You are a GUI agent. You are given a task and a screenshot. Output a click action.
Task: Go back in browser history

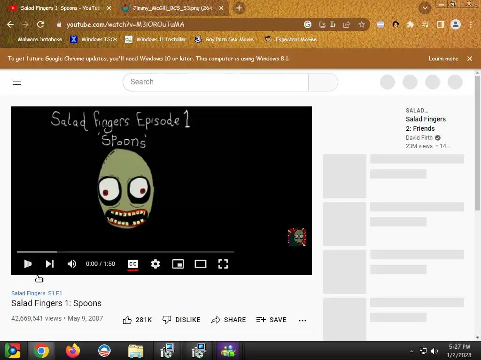tap(10, 24)
